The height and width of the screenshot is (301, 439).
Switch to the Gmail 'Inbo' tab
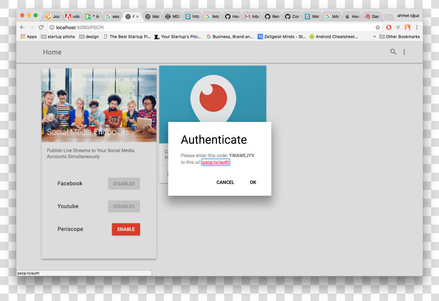point(252,17)
